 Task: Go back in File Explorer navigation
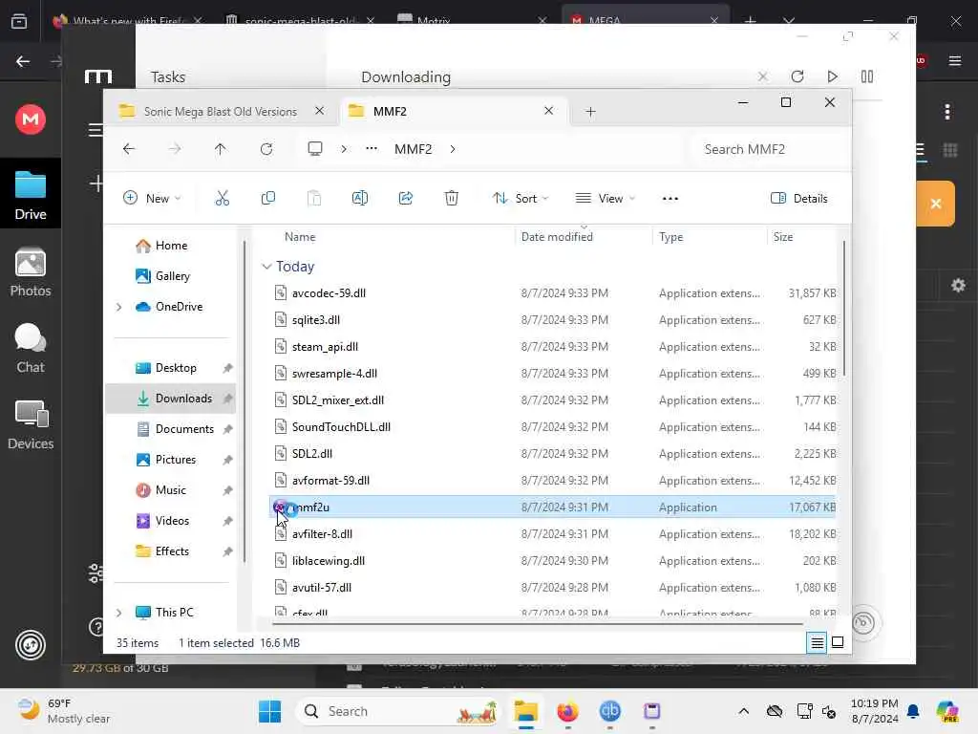point(129,149)
